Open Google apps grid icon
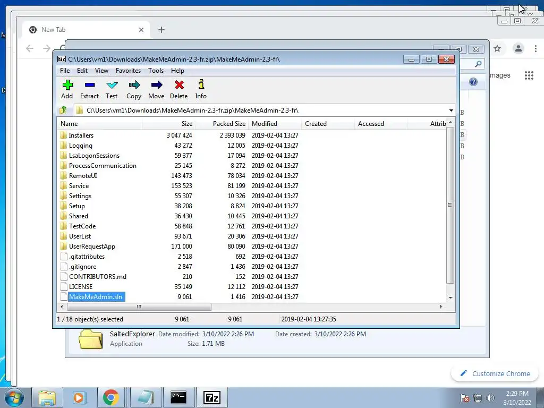Image resolution: width=544 pixels, height=408 pixels. (x=529, y=75)
